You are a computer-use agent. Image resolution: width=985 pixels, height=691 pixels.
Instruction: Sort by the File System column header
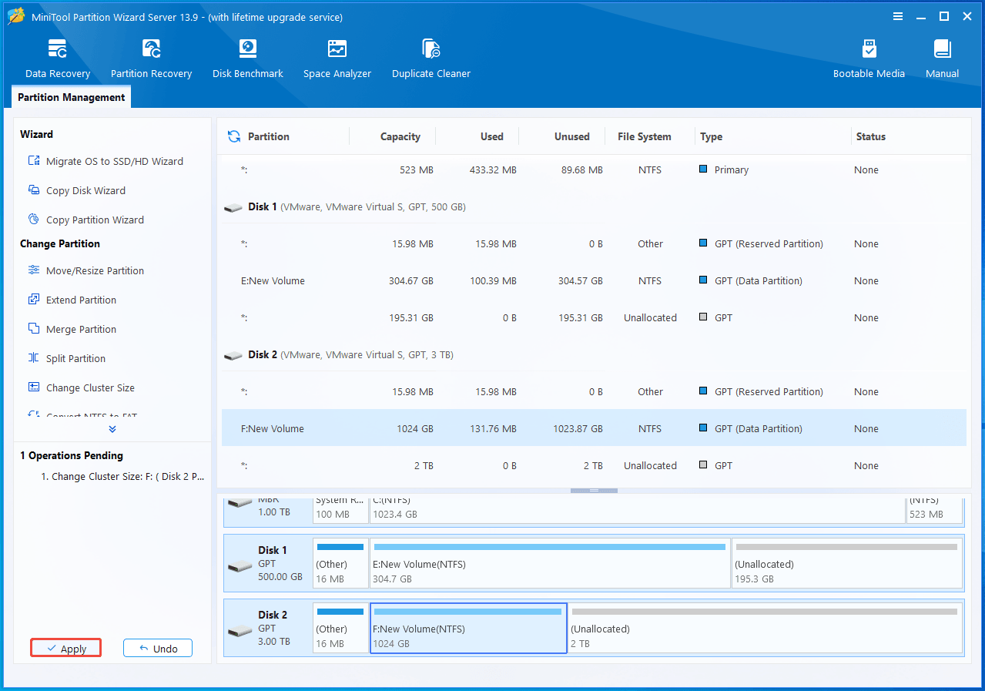pos(645,136)
